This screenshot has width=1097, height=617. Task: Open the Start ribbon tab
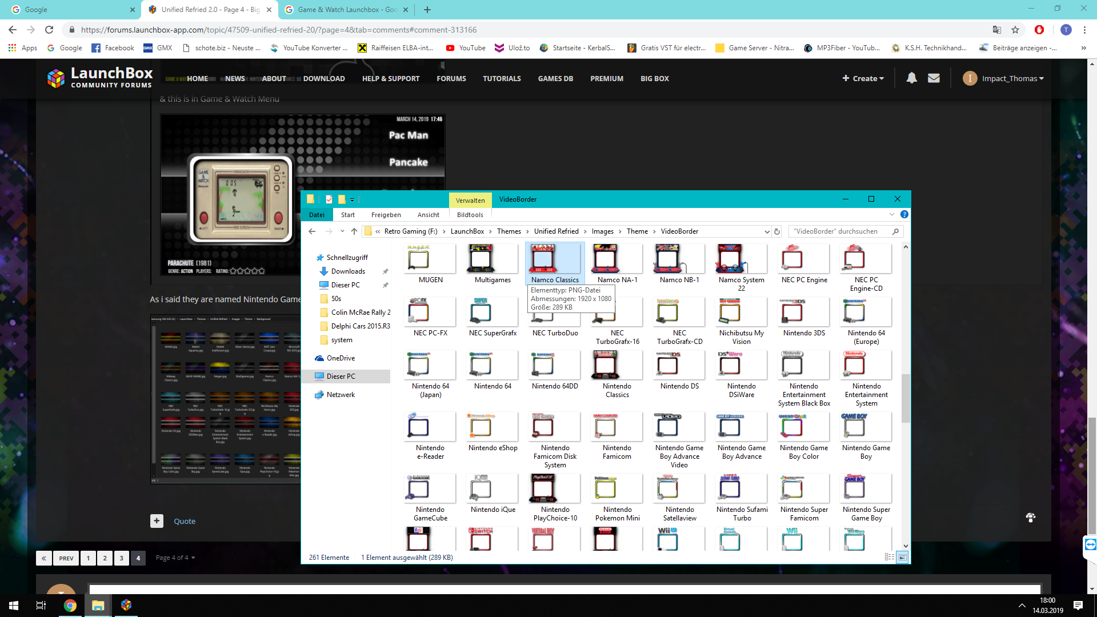point(348,215)
